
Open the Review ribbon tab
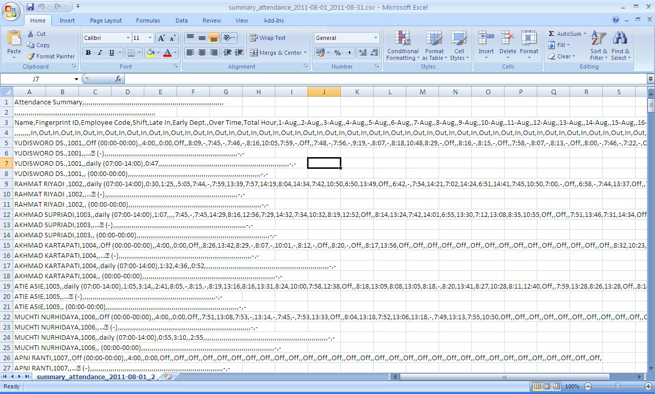[x=211, y=20]
